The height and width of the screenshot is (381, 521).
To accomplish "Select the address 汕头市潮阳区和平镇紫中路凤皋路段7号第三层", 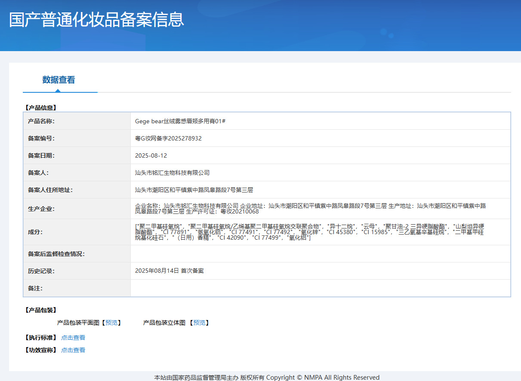I will (x=194, y=190).
